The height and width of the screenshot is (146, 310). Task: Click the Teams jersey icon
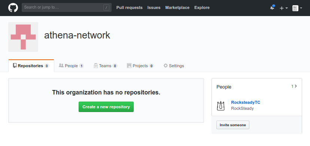pos(96,65)
